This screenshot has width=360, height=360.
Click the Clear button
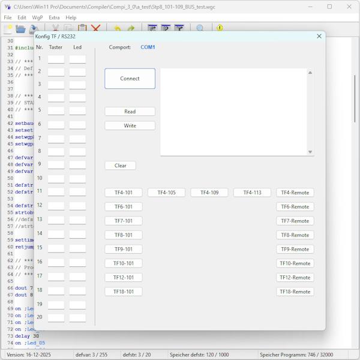[120, 166]
